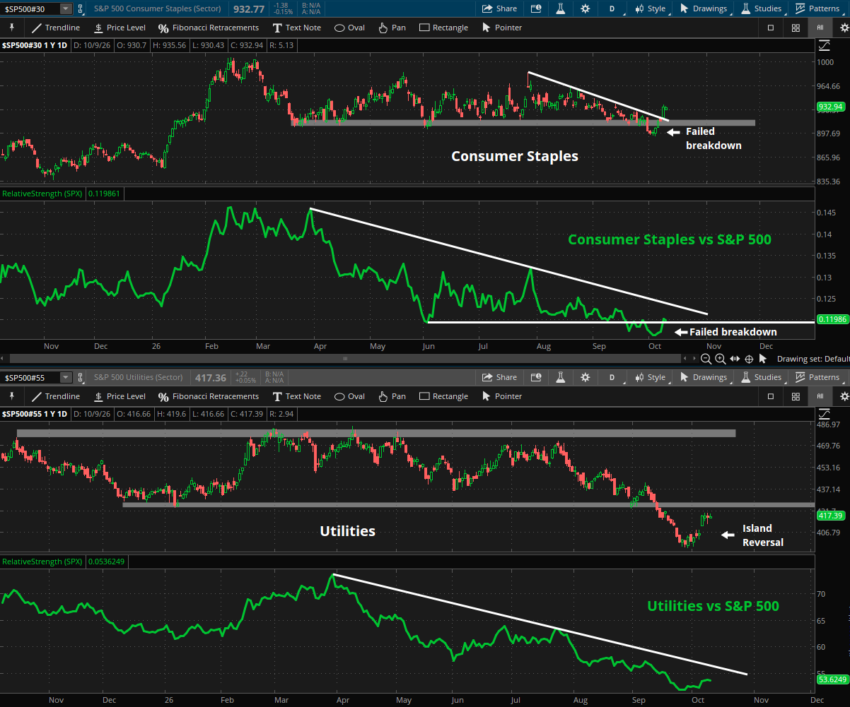This screenshot has height=707, width=850.
Task: Expand the Style menu on Consumer Staples chart
Action: click(x=650, y=8)
